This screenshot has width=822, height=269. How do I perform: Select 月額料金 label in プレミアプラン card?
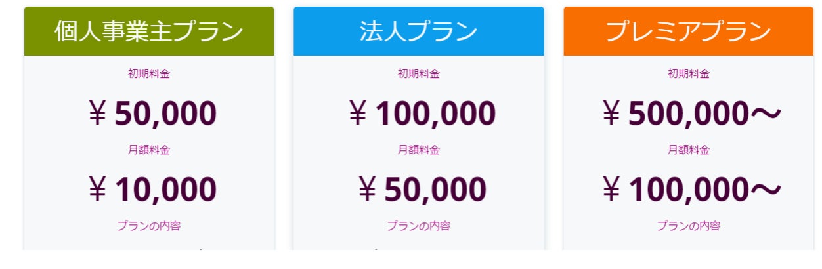(688, 150)
